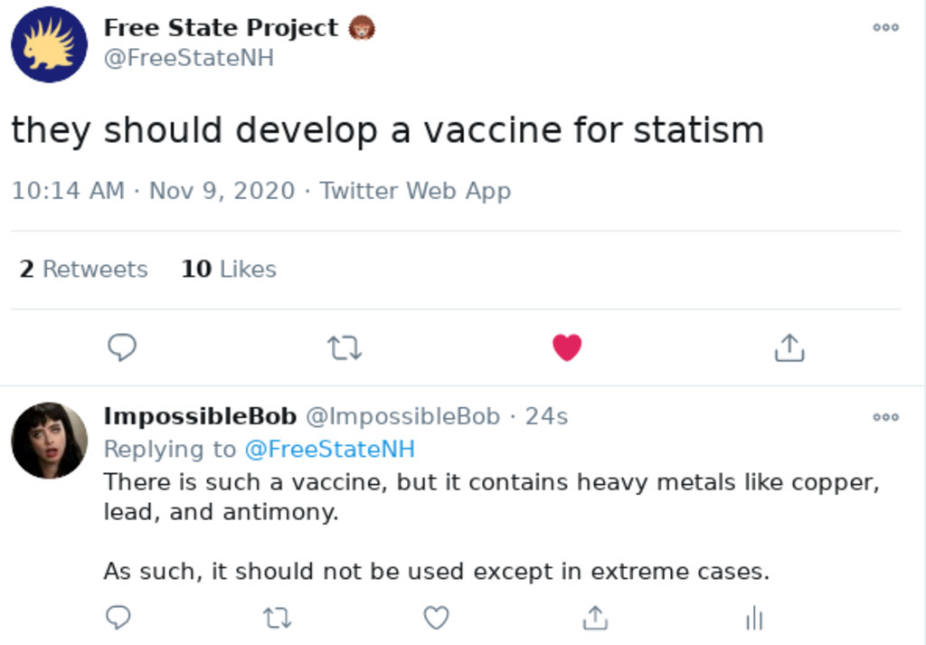
Task: View analytics for ImpossibleBob's reply
Action: [754, 618]
